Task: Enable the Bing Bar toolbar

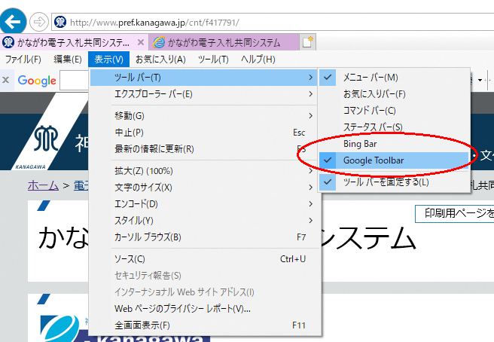Action: (394, 144)
